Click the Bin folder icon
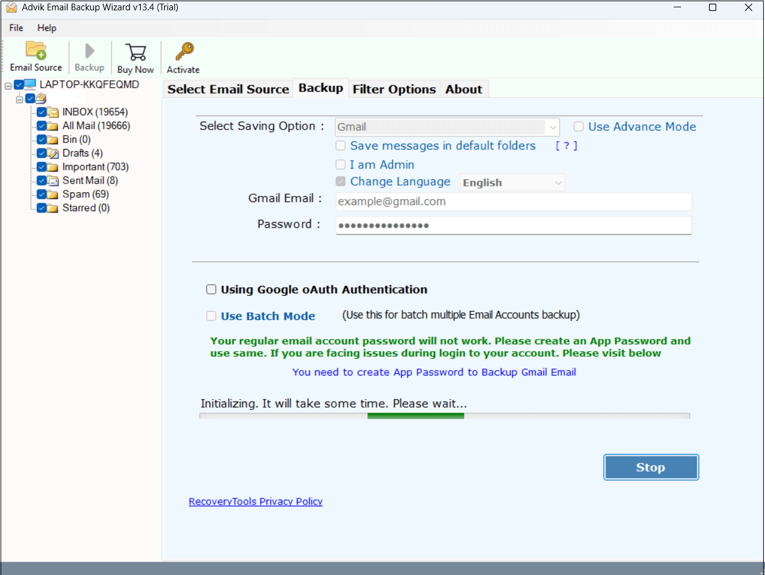The width and height of the screenshot is (765, 575). 54,139
